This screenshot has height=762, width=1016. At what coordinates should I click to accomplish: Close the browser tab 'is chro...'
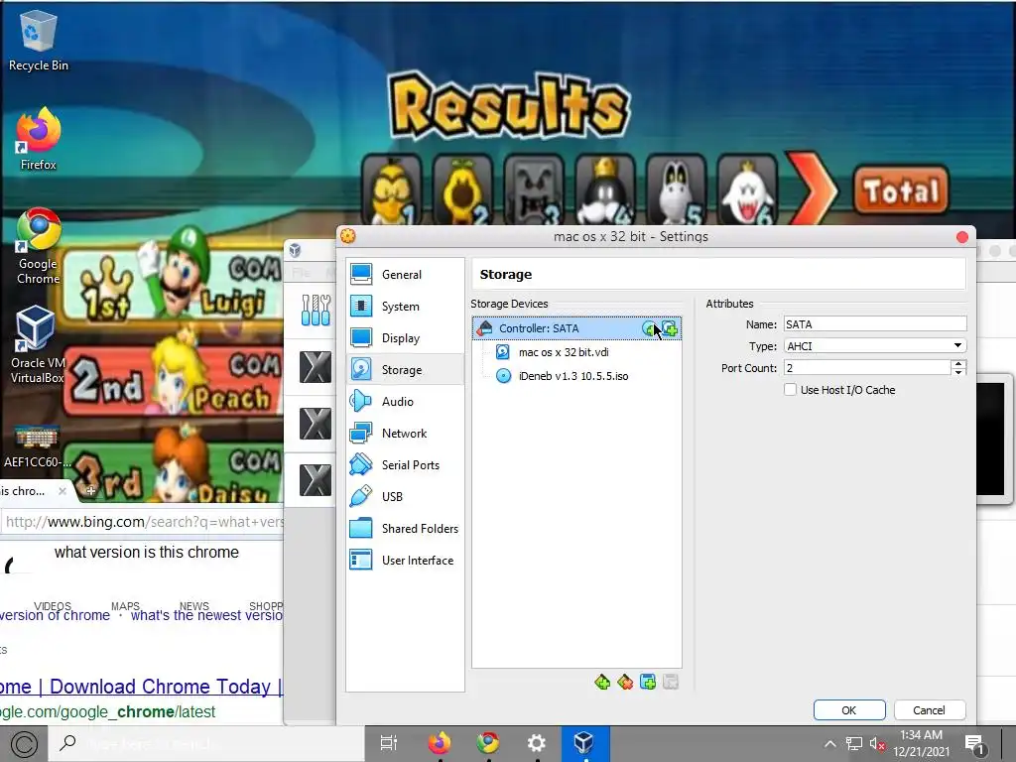point(63,491)
